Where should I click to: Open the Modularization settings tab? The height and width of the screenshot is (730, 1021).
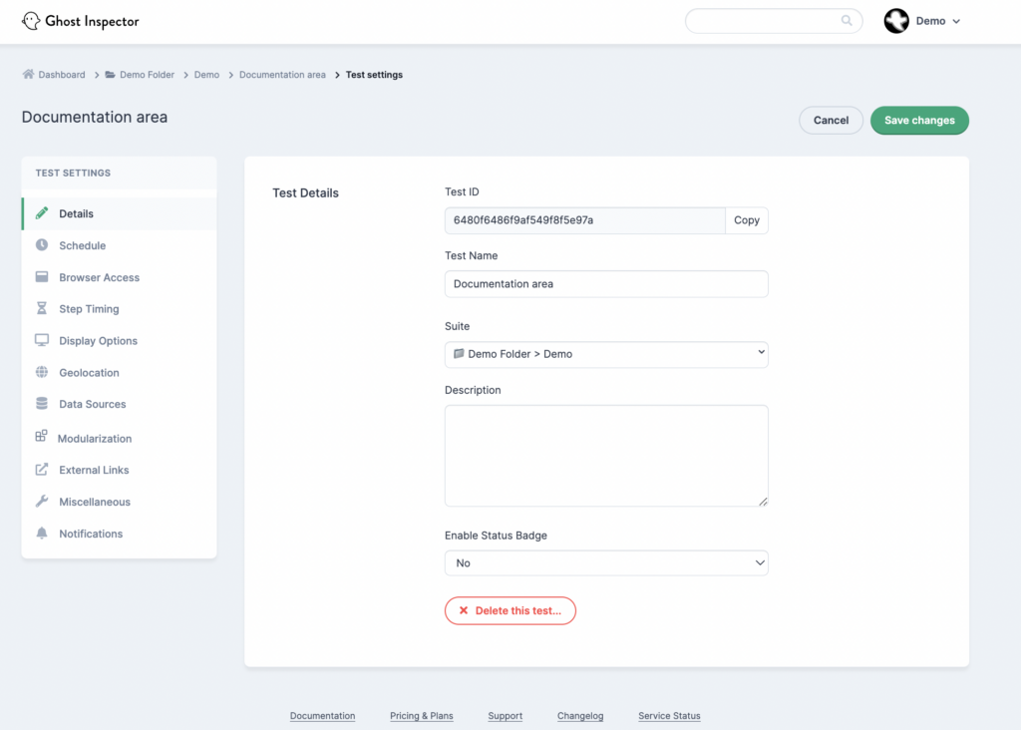[120, 438]
